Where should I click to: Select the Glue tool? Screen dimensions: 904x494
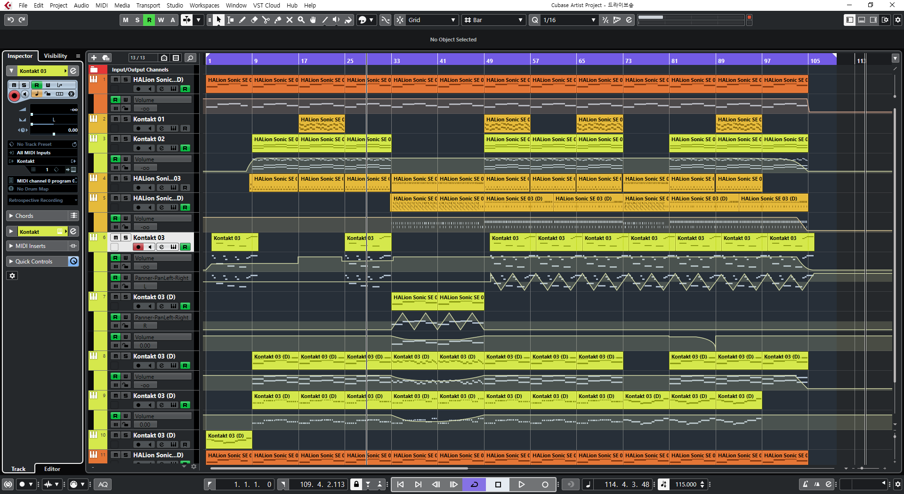278,20
